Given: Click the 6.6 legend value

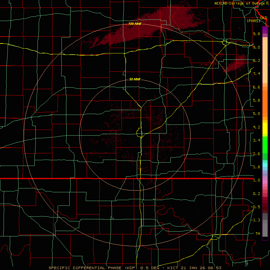Looking at the screenshot, I should 256,87.
